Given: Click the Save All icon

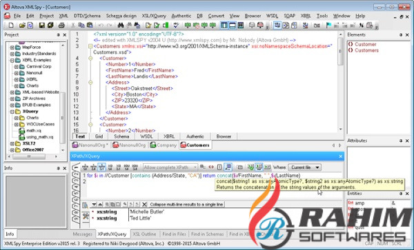Looking at the screenshot, I should pyautogui.click(x=50, y=25).
